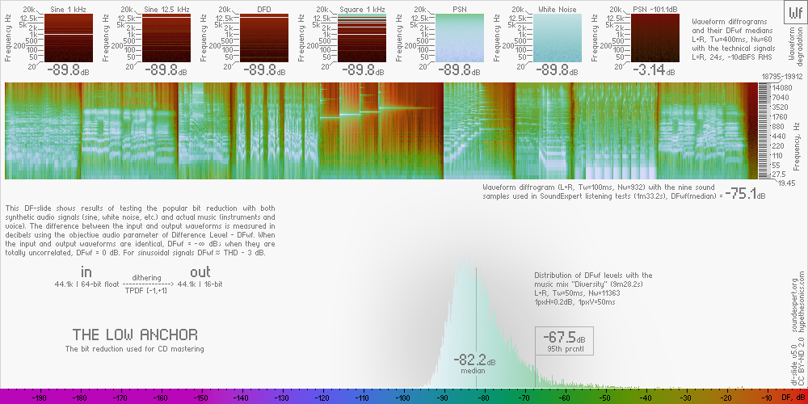
Task: Click the 'TPDF [-1,+1]' label
Action: click(x=147, y=291)
